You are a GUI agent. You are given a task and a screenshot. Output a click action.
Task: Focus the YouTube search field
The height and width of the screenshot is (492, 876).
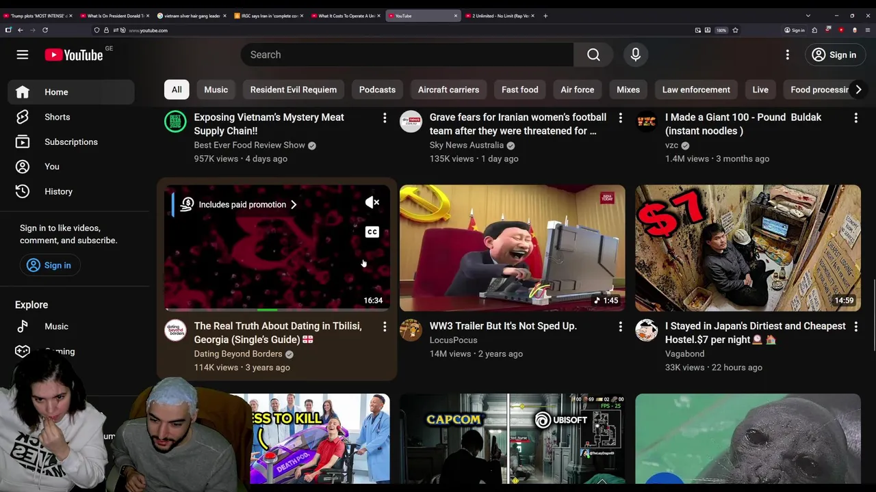click(x=407, y=55)
